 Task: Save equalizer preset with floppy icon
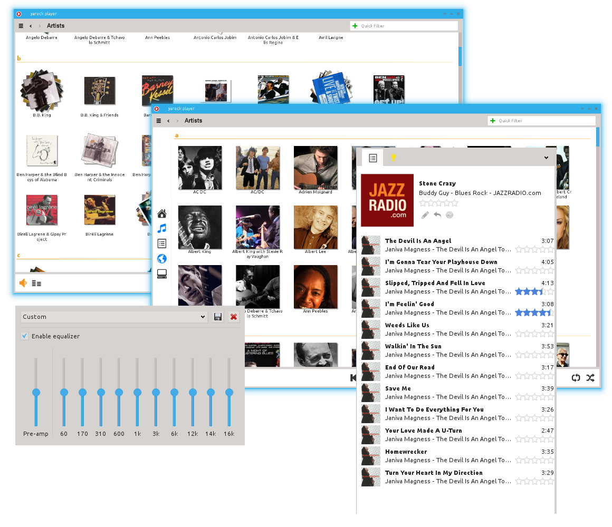(x=218, y=317)
